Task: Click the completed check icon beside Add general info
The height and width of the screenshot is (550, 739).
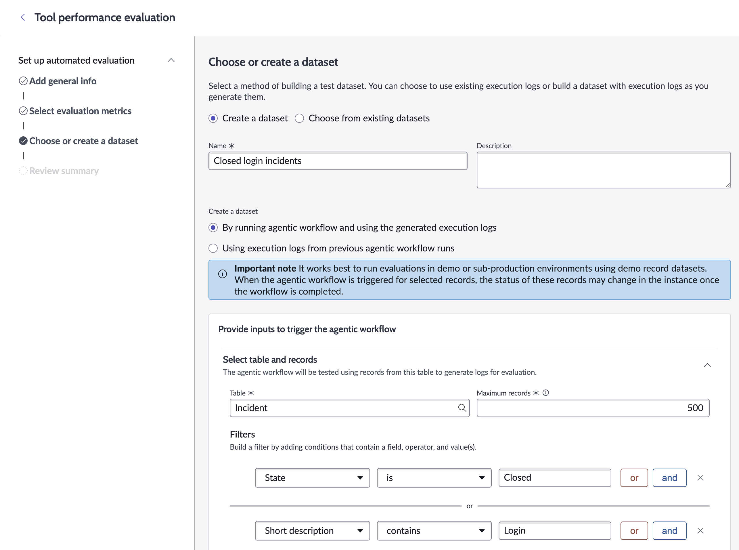Action: [x=23, y=81]
